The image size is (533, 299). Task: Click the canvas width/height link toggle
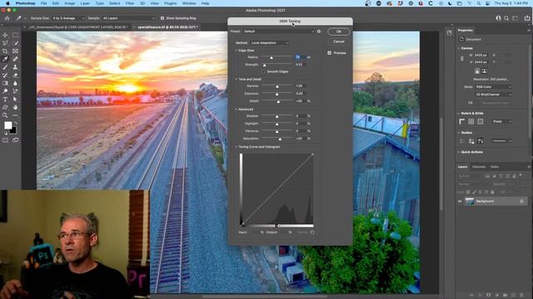tap(462, 58)
